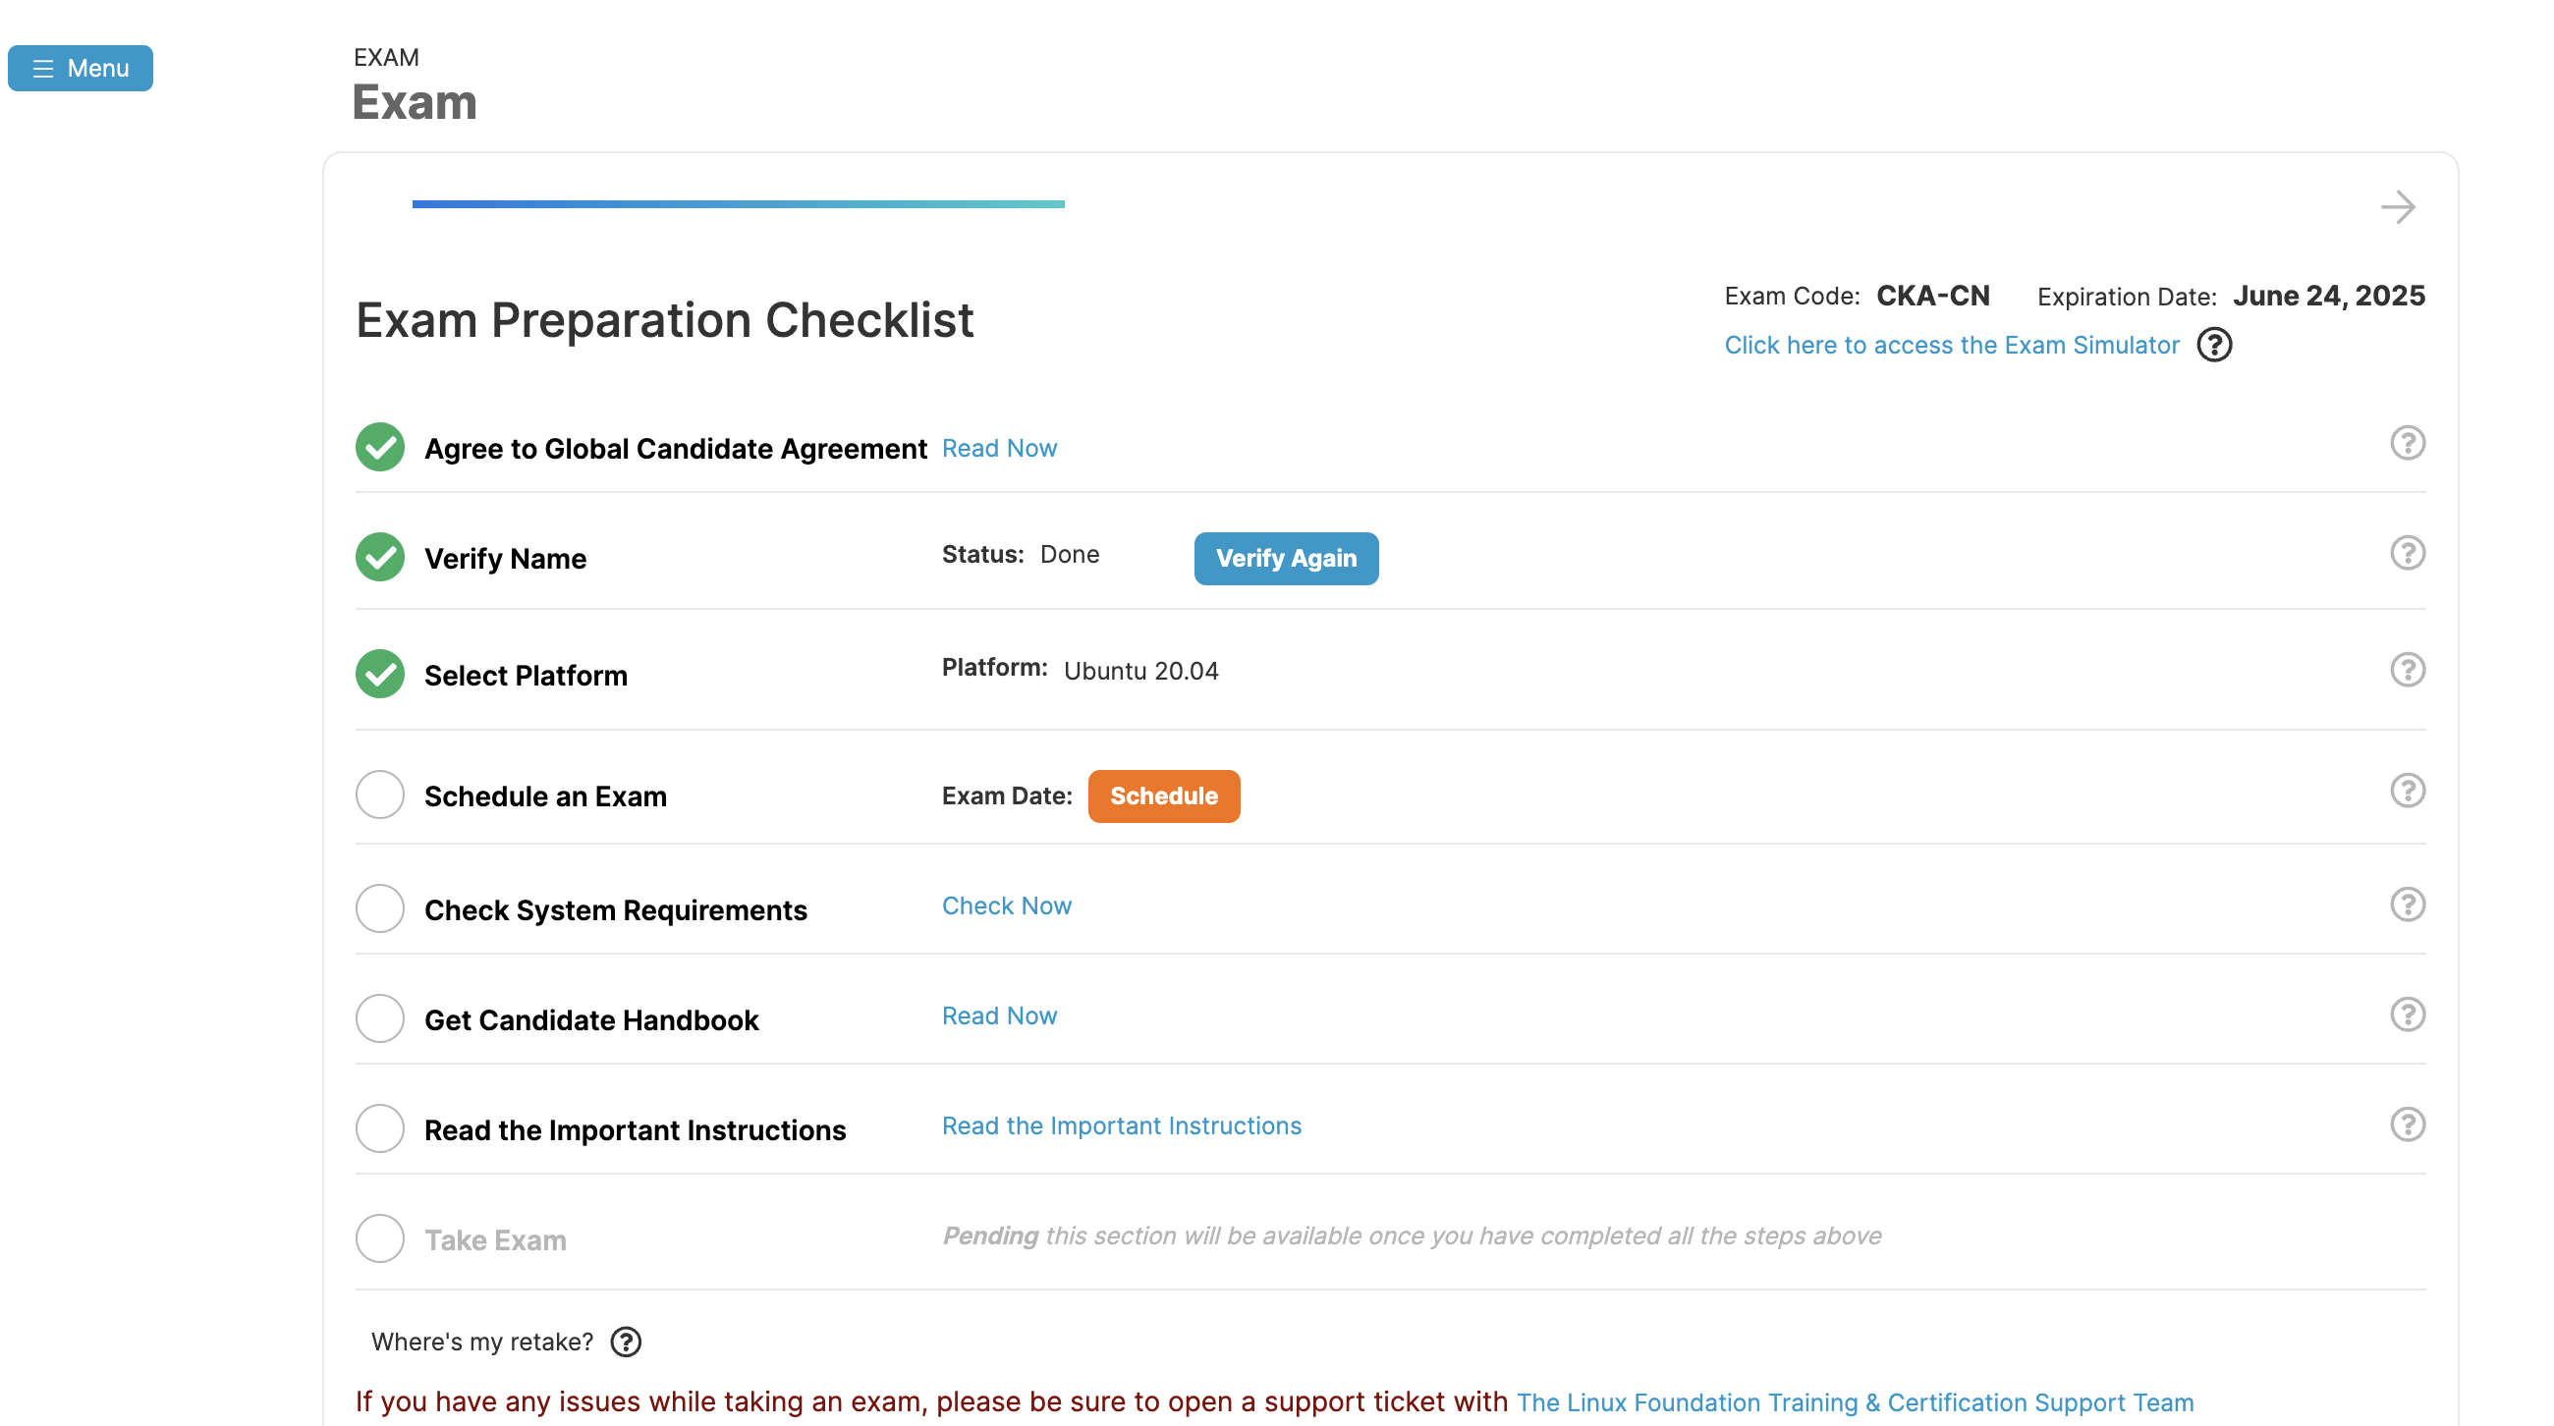Click the Verify Again button

(x=1286, y=558)
